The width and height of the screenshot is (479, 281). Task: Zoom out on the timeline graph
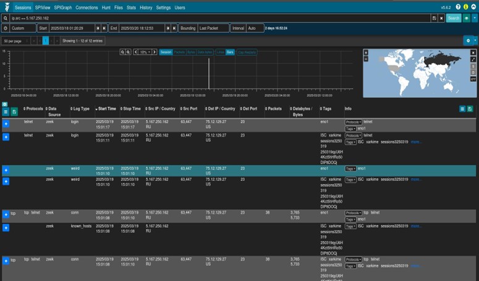pos(129,53)
